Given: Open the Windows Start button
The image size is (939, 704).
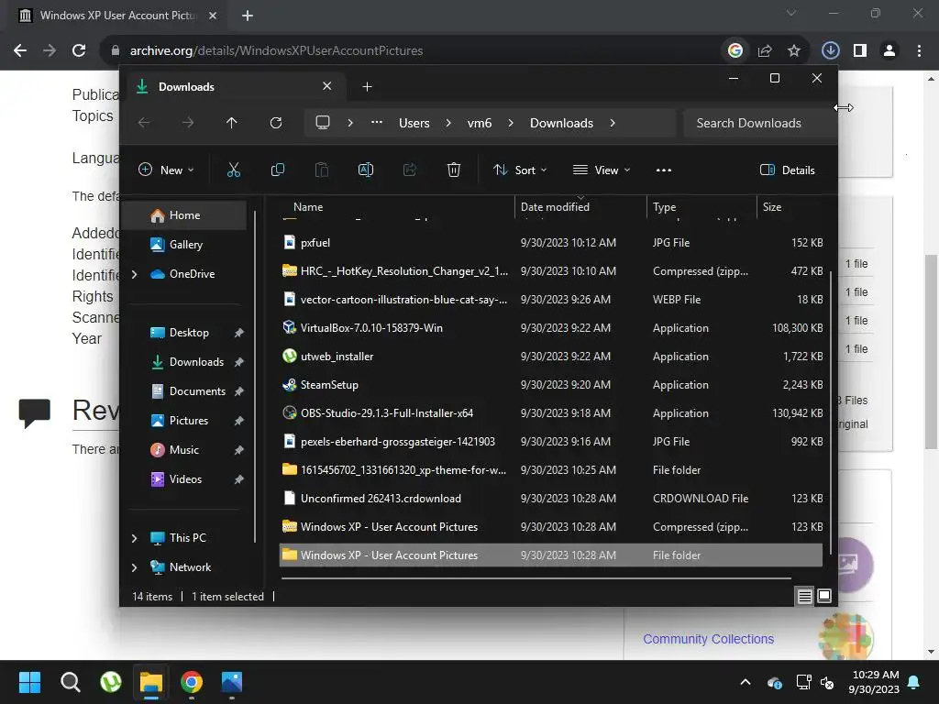Looking at the screenshot, I should (29, 682).
